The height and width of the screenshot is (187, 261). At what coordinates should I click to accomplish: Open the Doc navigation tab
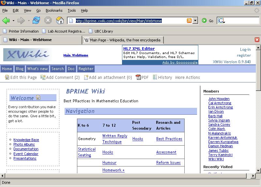click(71, 69)
